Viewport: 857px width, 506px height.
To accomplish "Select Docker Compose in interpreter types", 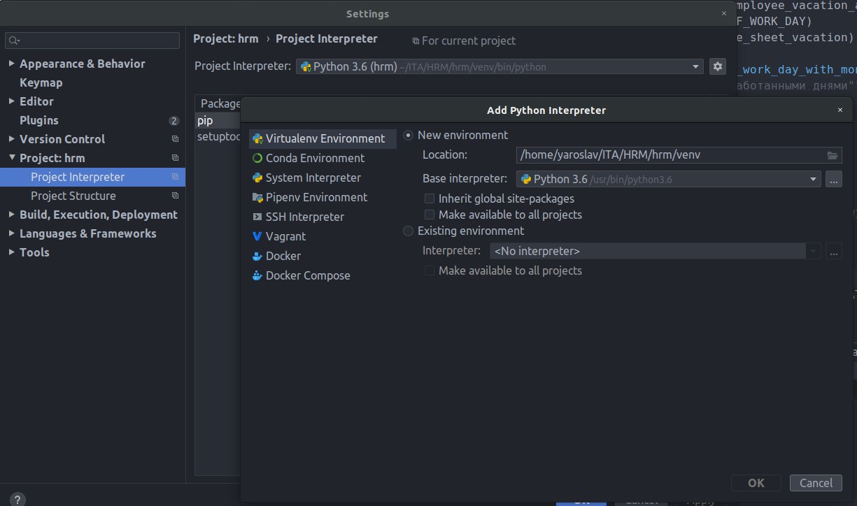I will pos(308,275).
